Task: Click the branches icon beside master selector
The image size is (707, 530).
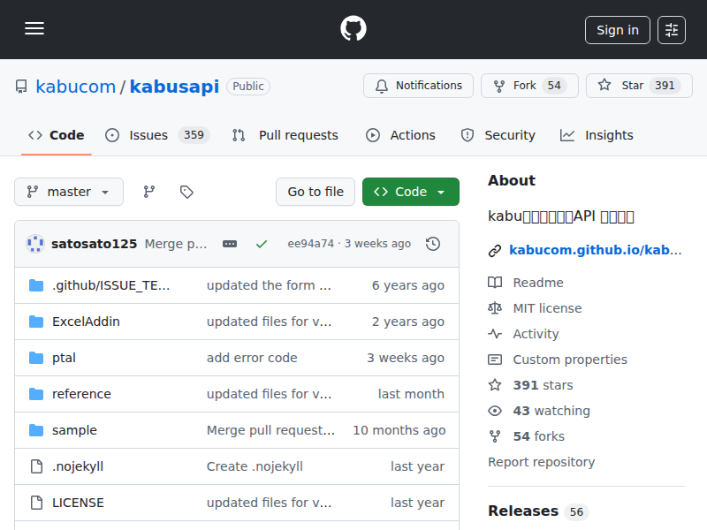Action: [x=150, y=191]
